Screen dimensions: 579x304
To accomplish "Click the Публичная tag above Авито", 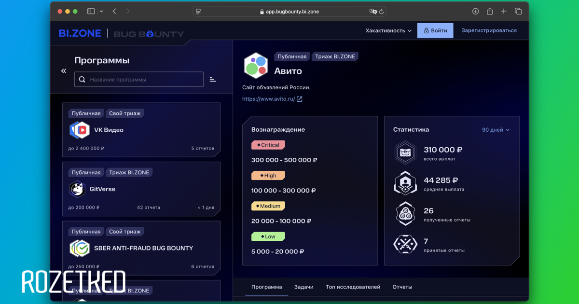I will (292, 56).
